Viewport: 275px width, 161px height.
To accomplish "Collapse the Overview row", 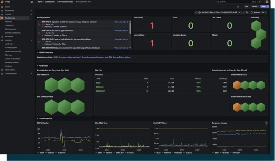I will [38, 66].
